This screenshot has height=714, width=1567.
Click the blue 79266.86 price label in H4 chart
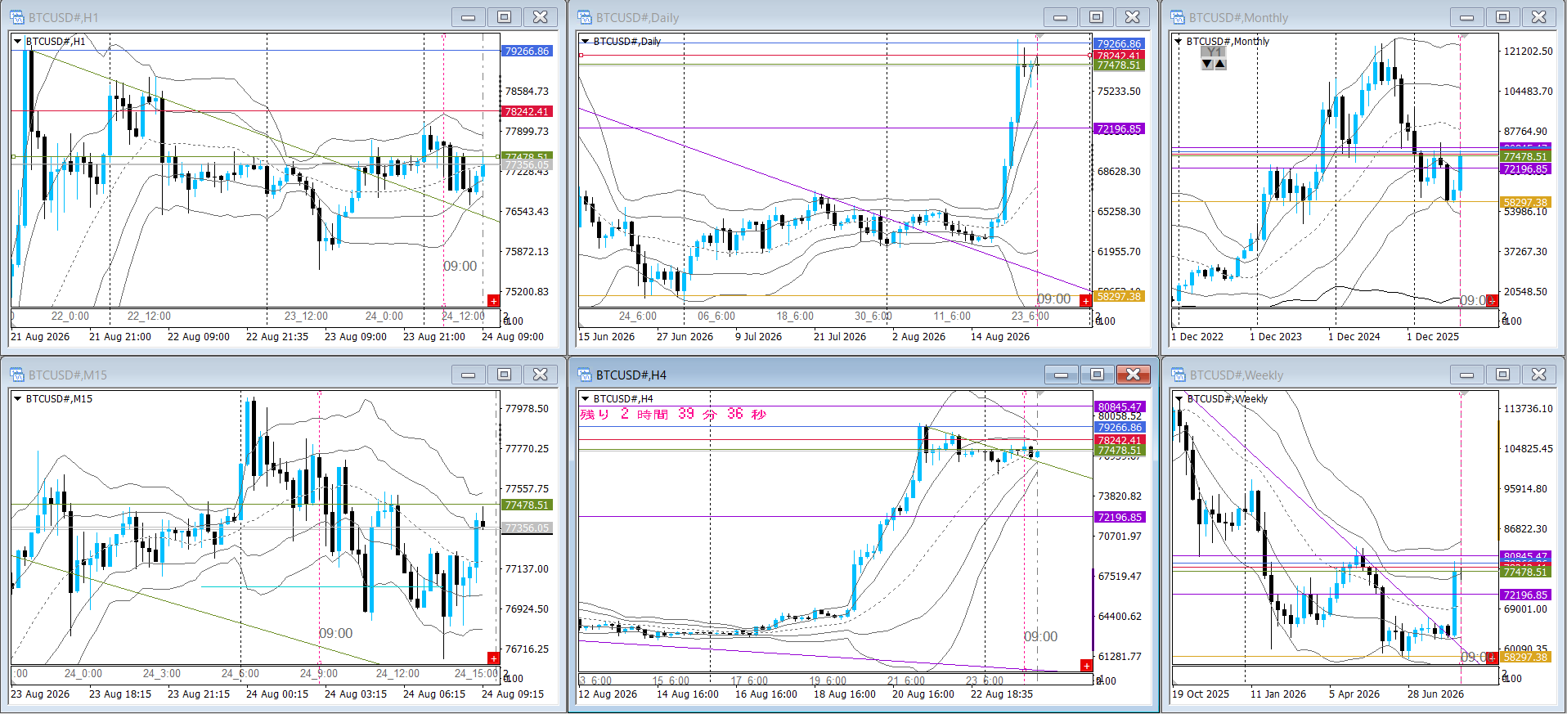click(x=1120, y=427)
